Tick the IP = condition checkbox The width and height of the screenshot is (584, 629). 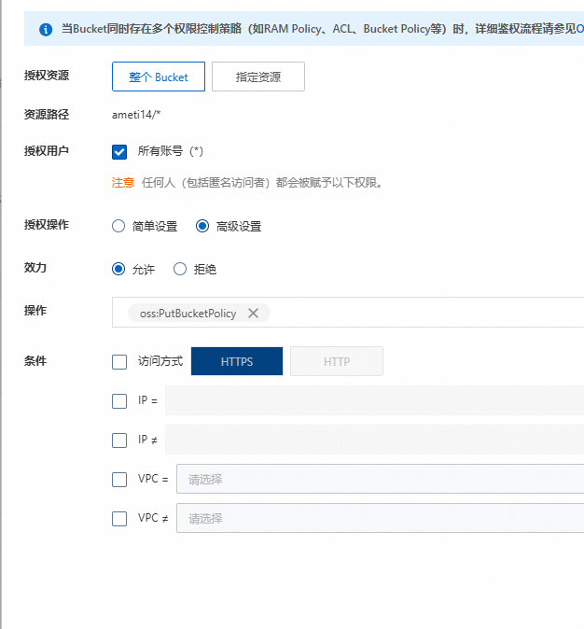(119, 401)
